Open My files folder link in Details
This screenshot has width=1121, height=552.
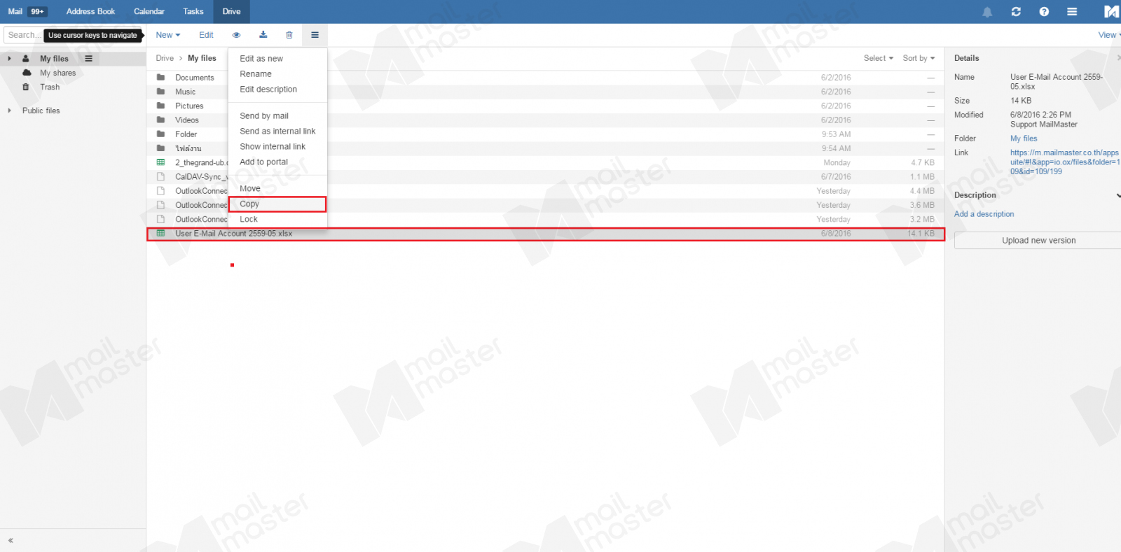pos(1024,139)
